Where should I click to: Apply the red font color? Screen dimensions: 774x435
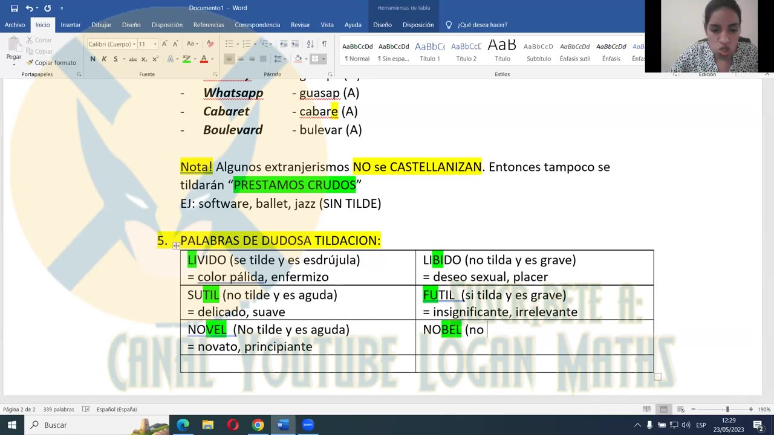[x=204, y=59]
